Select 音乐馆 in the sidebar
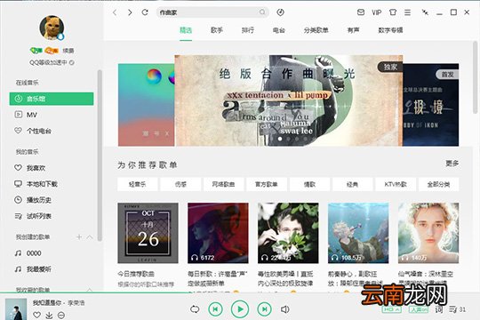The image size is (480, 320). [52, 99]
